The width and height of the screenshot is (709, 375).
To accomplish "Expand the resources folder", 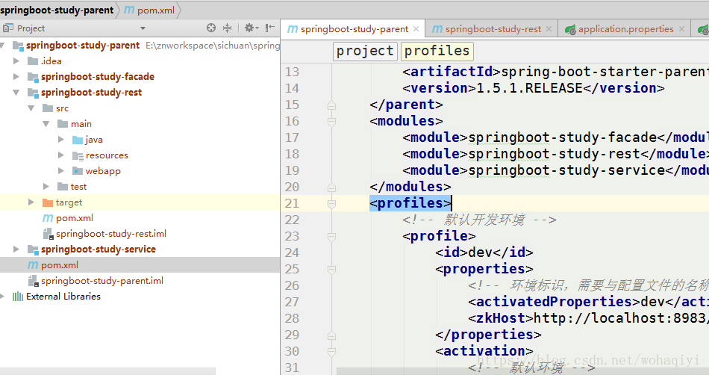I will [61, 155].
